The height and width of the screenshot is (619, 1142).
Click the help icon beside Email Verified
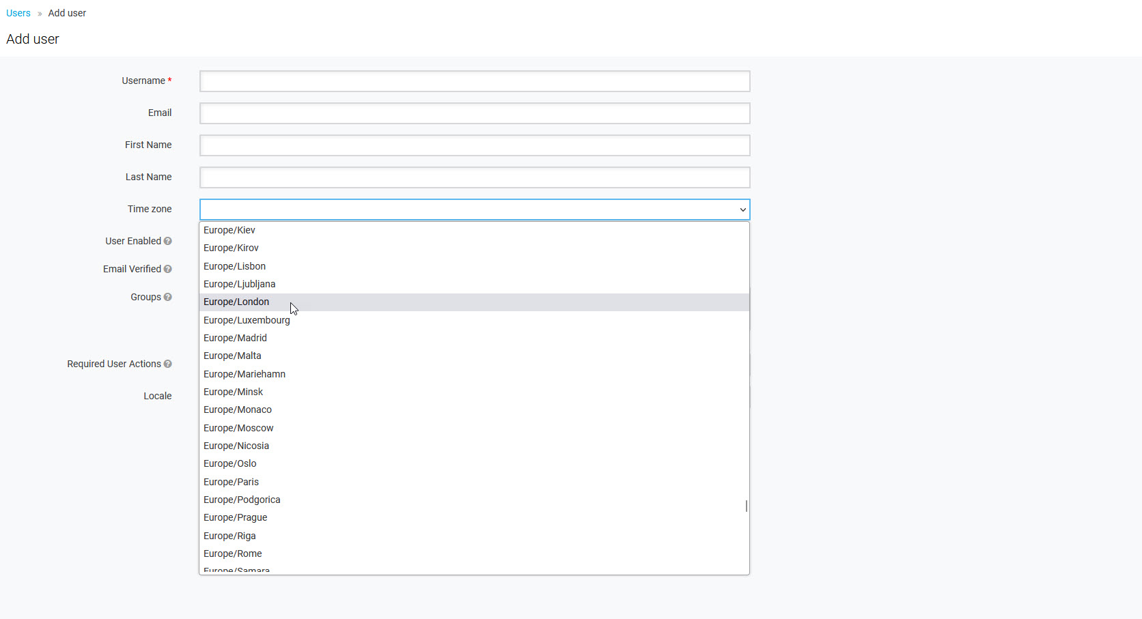tap(167, 269)
